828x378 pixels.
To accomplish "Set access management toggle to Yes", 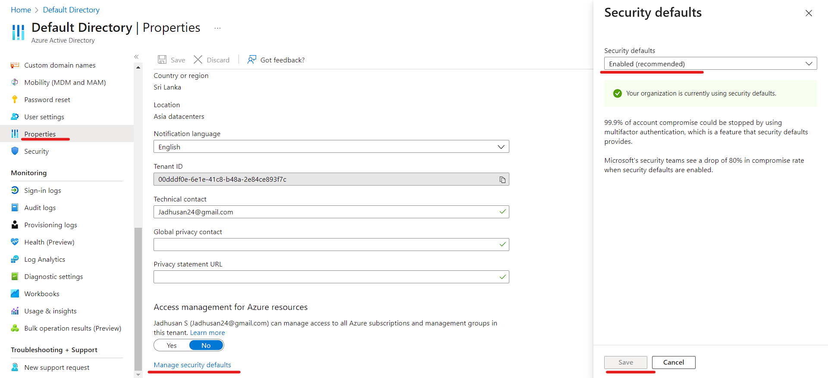I will [x=172, y=345].
